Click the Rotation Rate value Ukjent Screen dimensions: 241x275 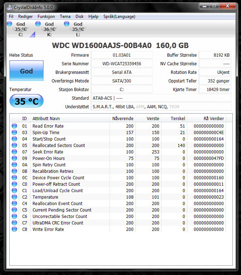click(x=215, y=72)
